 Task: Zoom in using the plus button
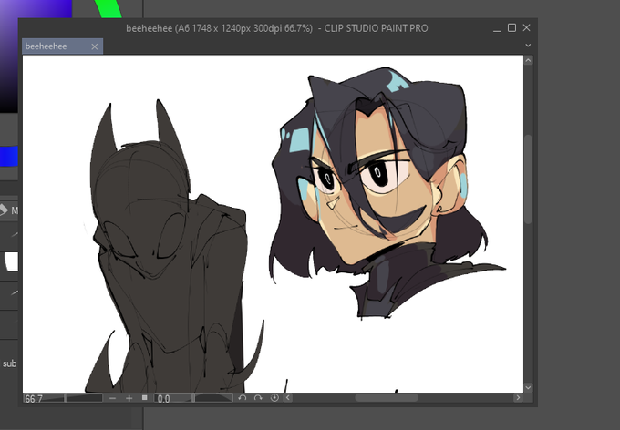pyautogui.click(x=129, y=398)
